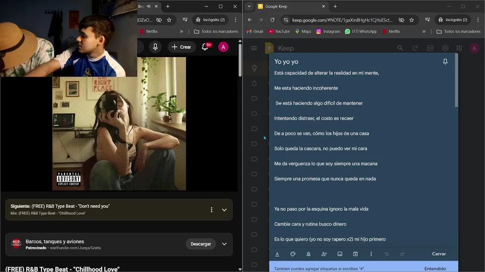The width and height of the screenshot is (485, 272).
Task: Open Keep Reminders bell in sidebar
Action: (x=255, y=83)
